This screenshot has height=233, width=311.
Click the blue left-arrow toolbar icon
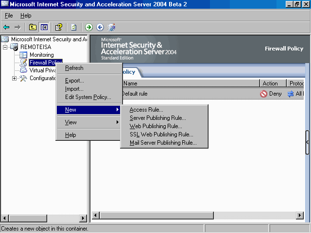tap(100, 27)
